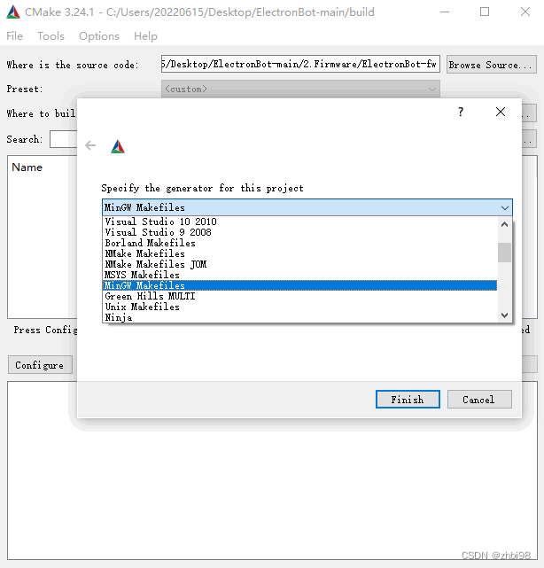
Task: Click the Search input field
Action: (64, 139)
